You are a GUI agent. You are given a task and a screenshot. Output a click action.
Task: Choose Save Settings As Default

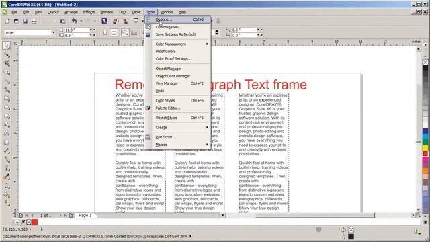coord(178,34)
